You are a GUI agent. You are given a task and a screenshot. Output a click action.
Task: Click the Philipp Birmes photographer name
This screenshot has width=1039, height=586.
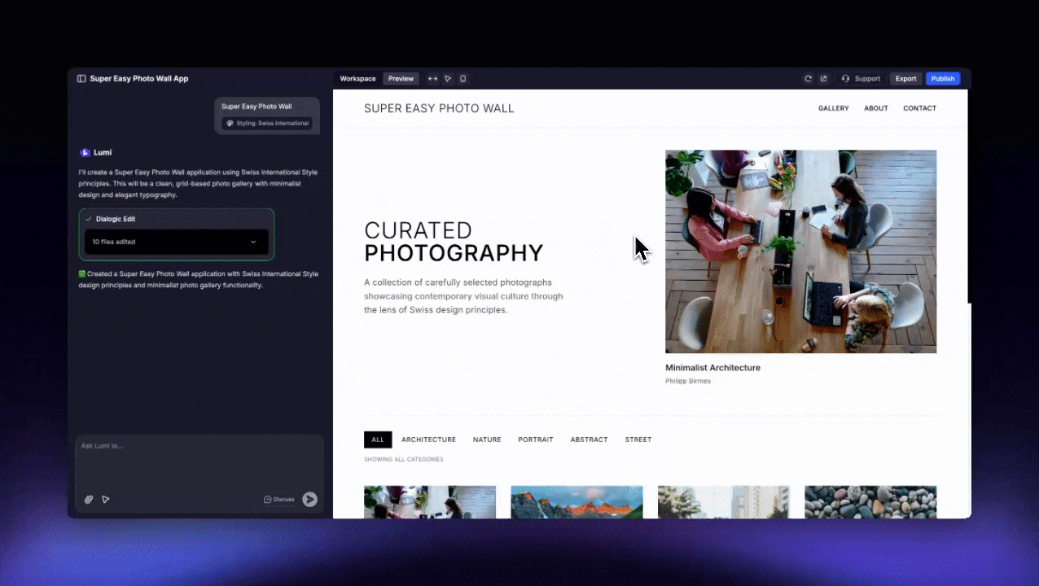pyautogui.click(x=688, y=381)
